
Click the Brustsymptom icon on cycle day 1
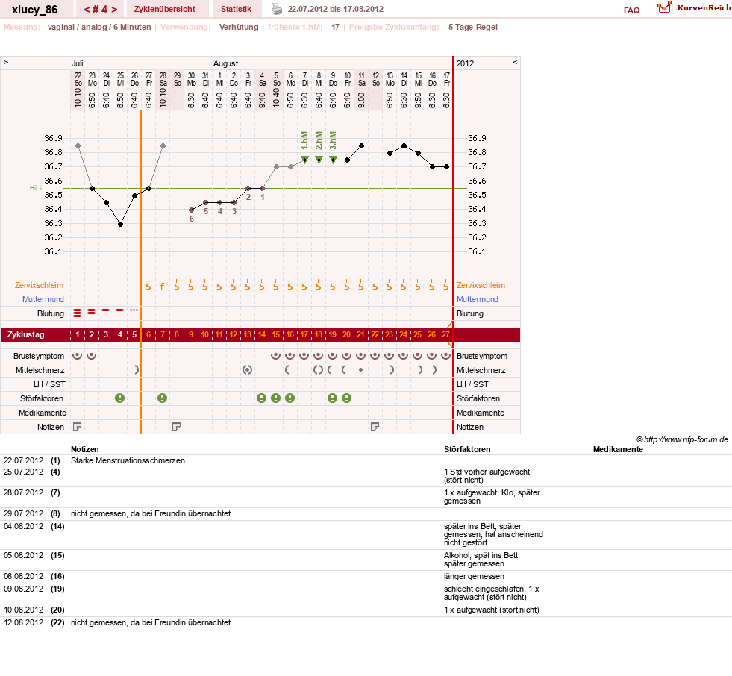(x=78, y=356)
